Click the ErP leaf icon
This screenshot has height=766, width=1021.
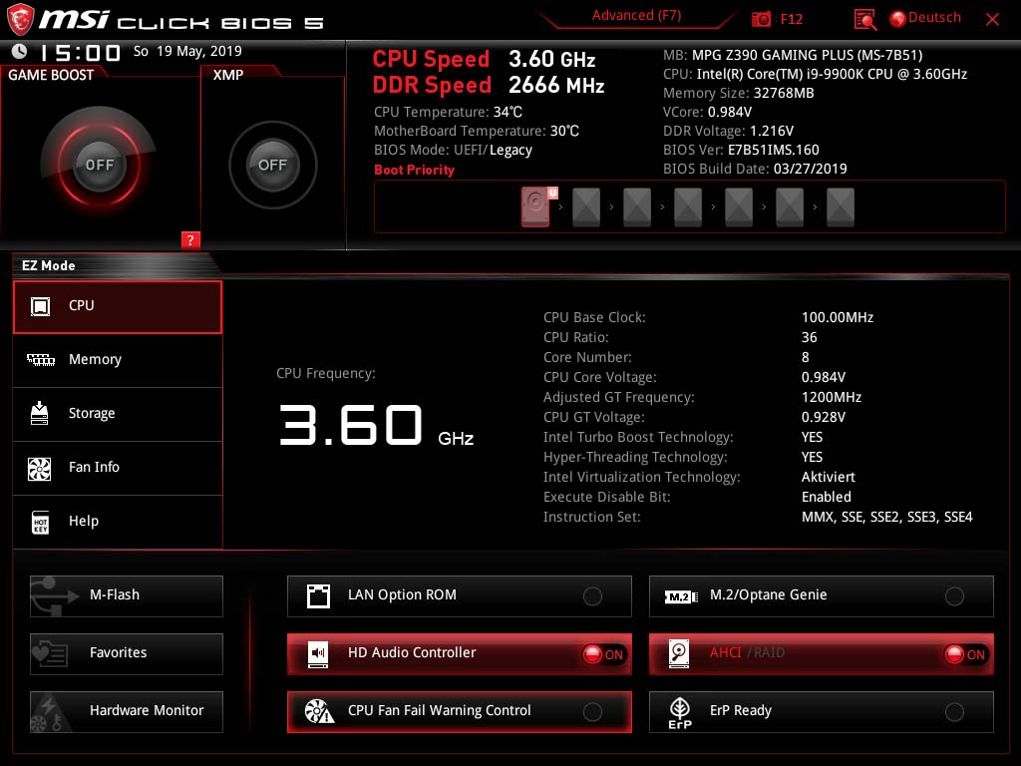click(680, 712)
